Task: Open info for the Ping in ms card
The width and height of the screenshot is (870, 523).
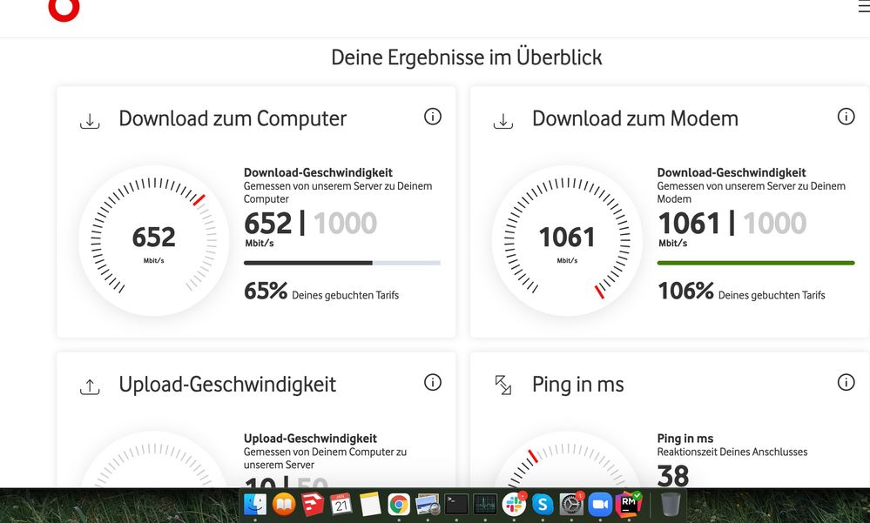Action: click(846, 382)
